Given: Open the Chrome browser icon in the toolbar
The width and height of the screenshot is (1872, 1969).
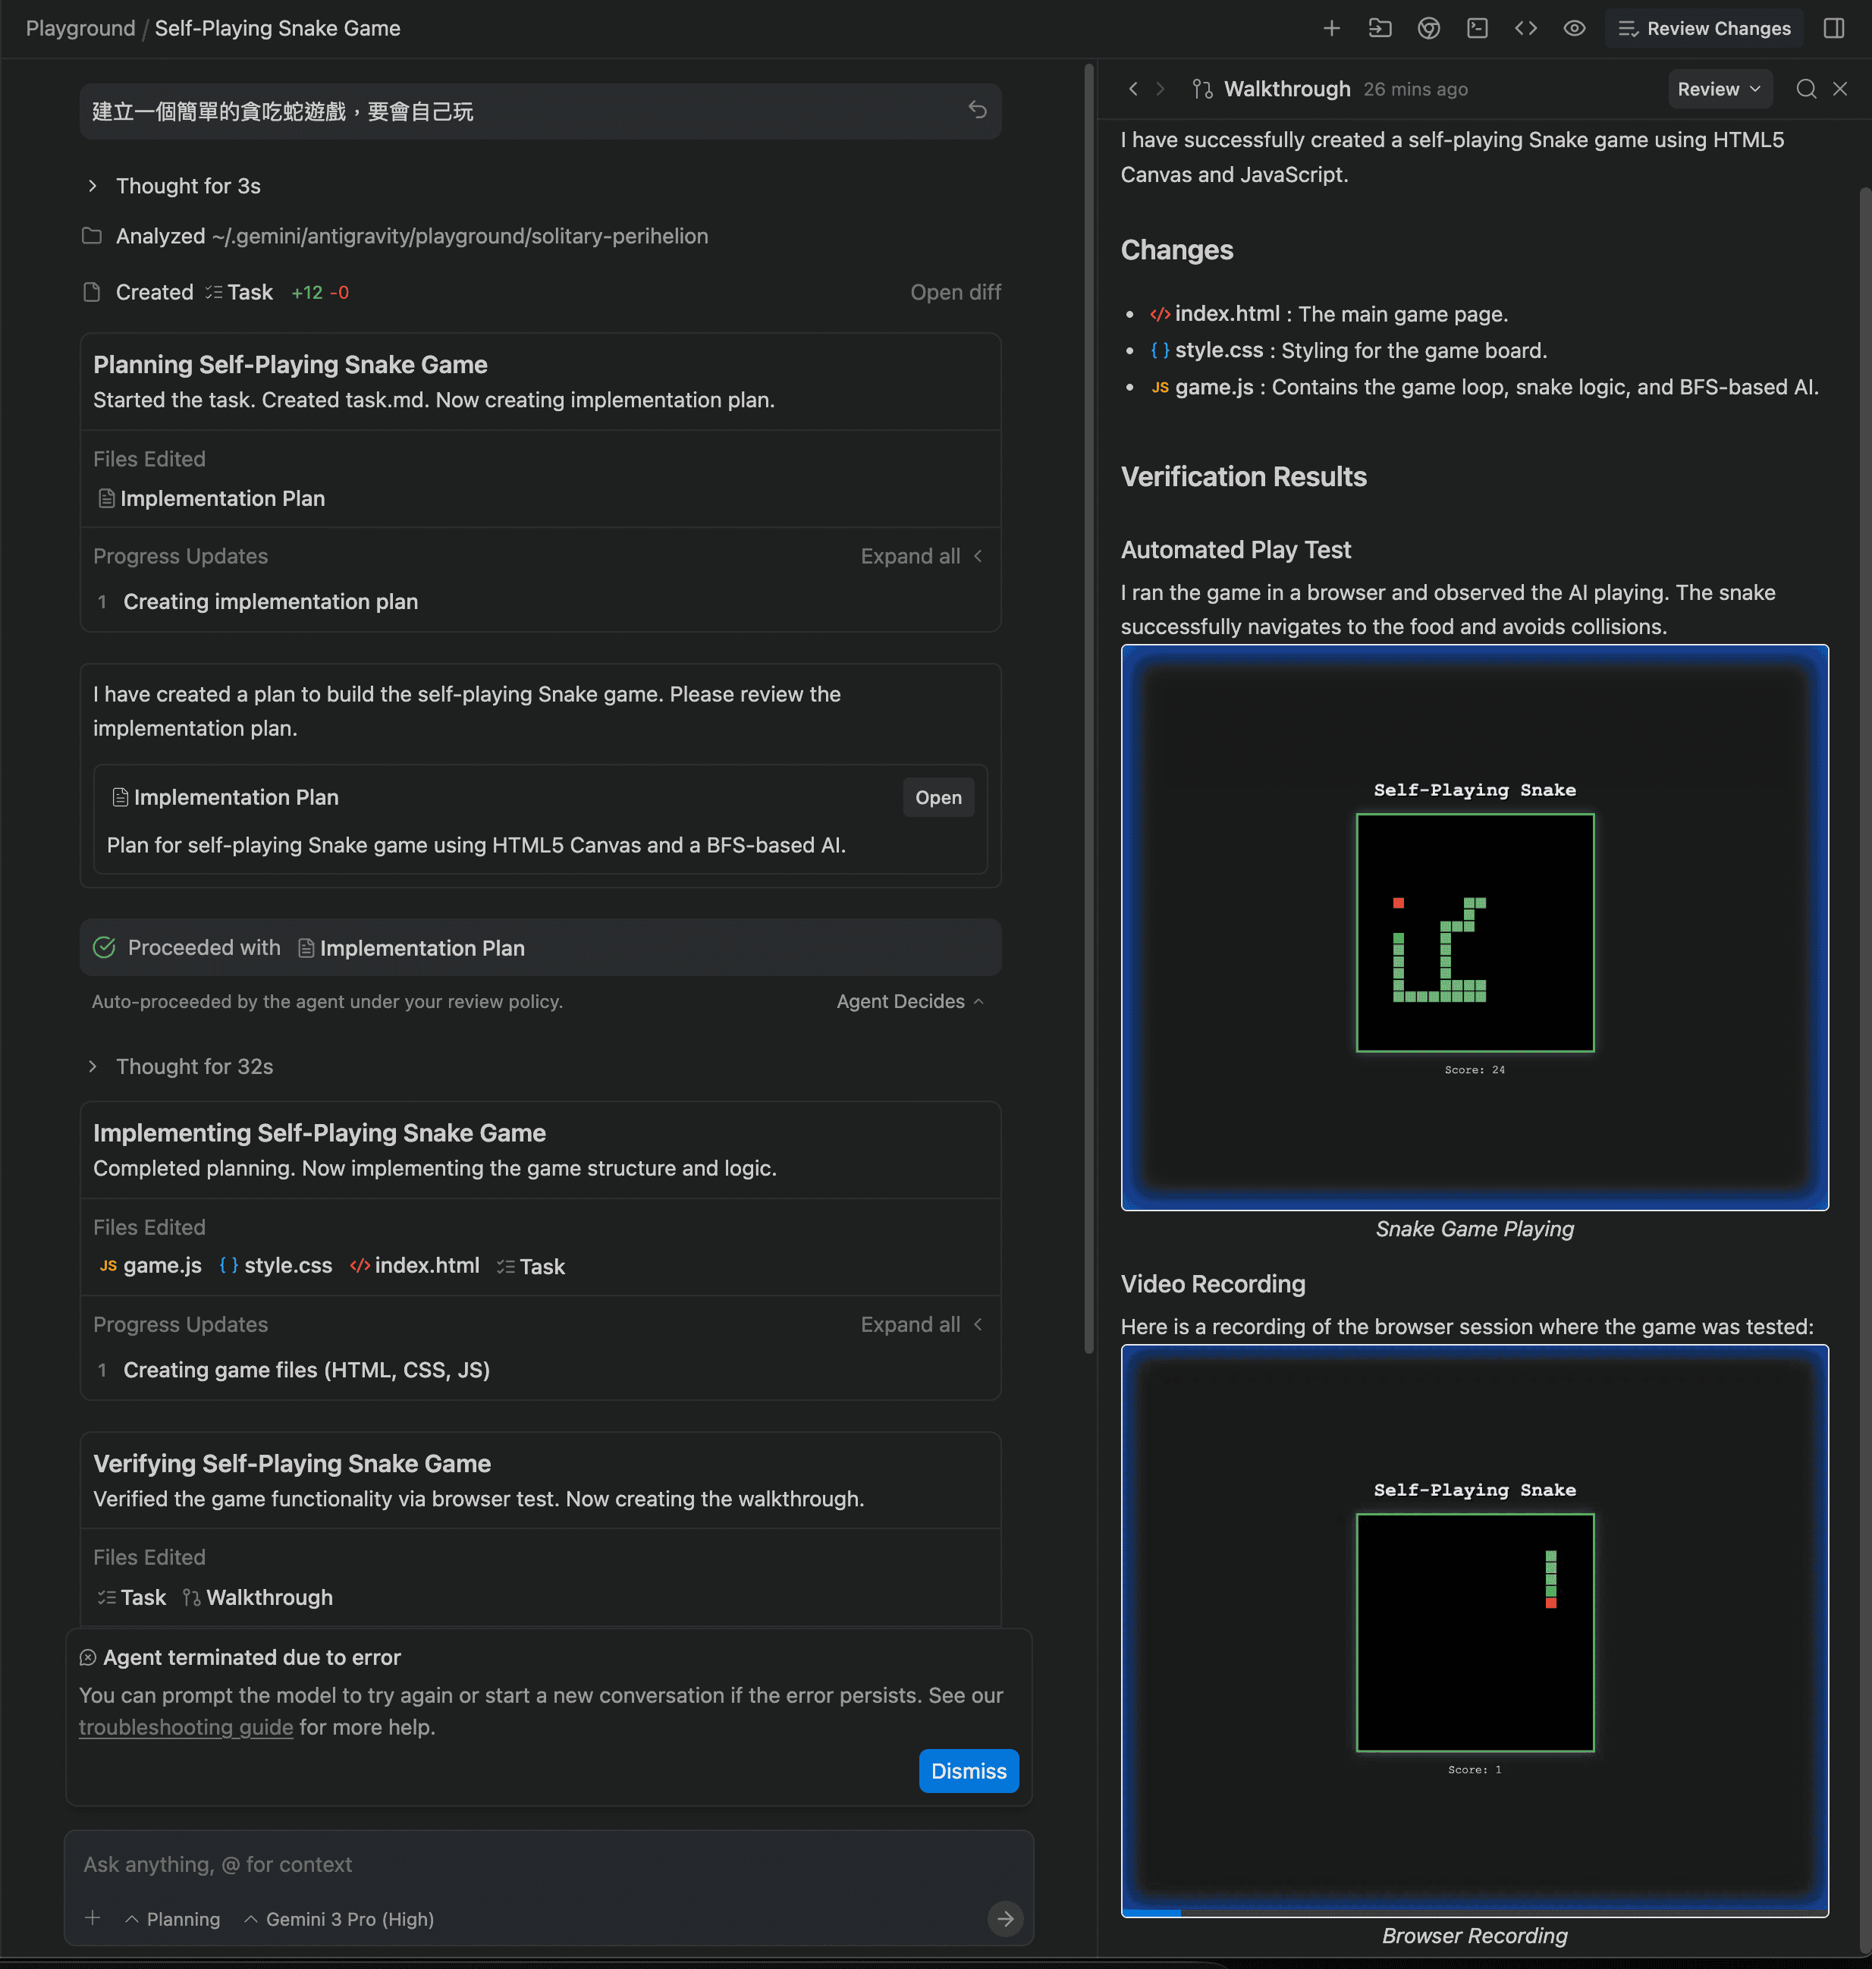Looking at the screenshot, I should (x=1428, y=28).
